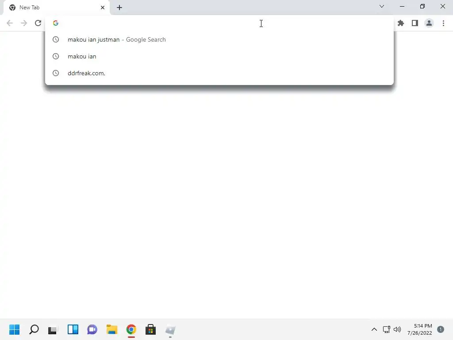Minimize the Chrome window
453x340 pixels.
402,6
